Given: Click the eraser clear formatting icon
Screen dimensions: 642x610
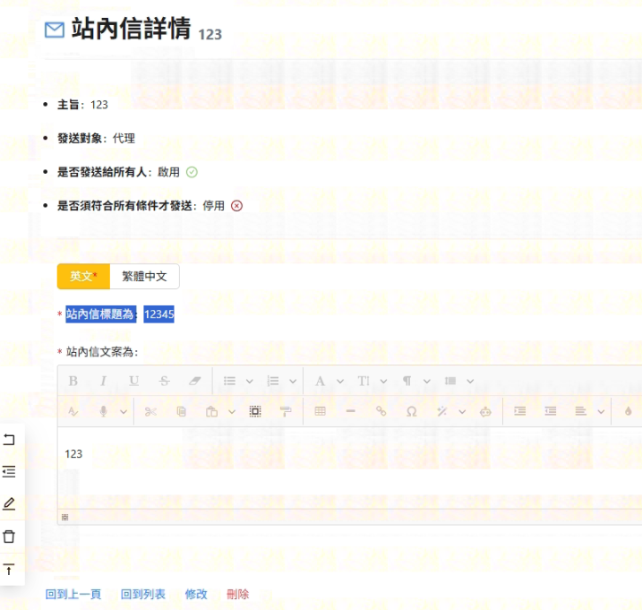Looking at the screenshot, I should pos(195,381).
